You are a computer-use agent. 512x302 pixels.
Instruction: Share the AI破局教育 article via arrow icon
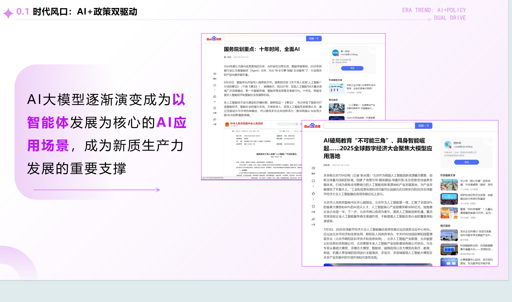pos(313,219)
